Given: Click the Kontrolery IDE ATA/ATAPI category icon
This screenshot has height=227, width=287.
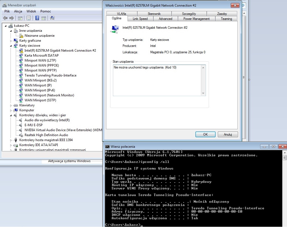Looking at the screenshot, I should (x=16, y=145).
